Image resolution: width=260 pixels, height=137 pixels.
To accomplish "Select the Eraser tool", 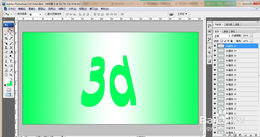I will [6, 52].
